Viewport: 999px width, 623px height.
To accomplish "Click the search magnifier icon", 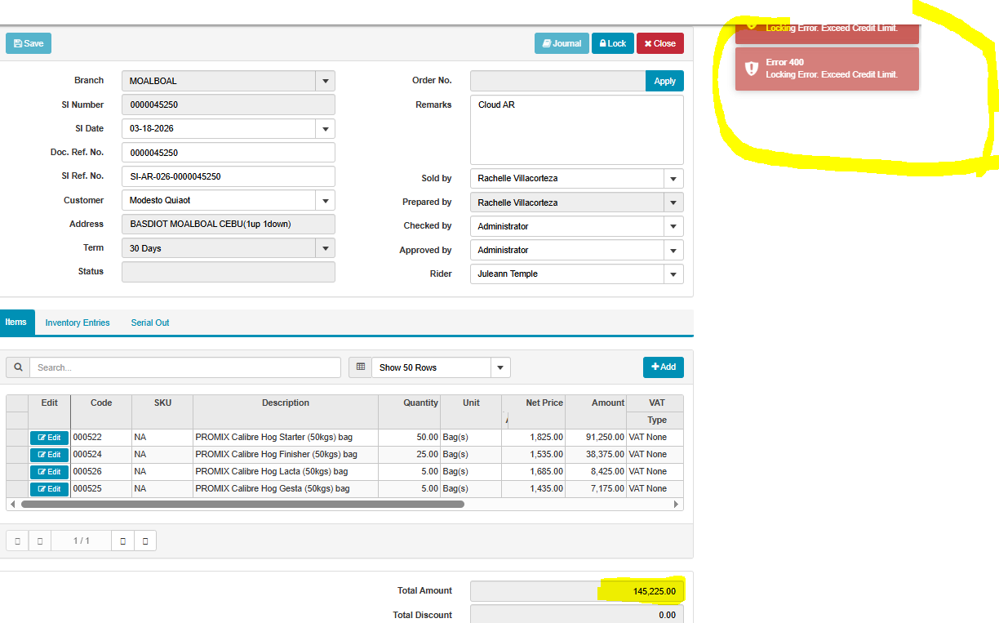I will click(18, 367).
